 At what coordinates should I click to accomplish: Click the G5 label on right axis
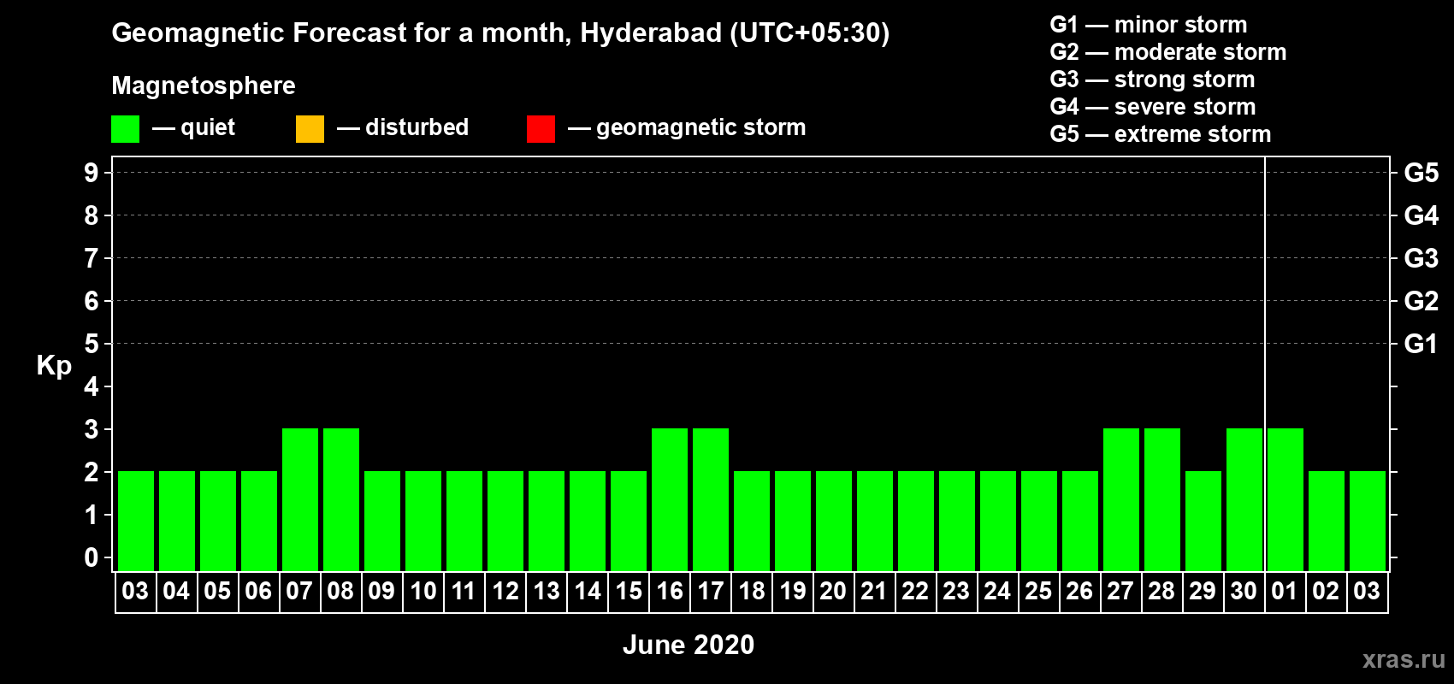pyautogui.click(x=1421, y=173)
